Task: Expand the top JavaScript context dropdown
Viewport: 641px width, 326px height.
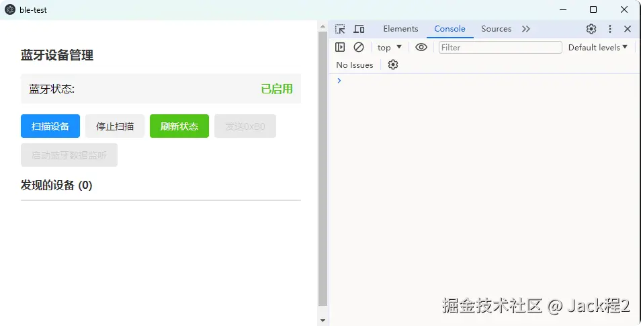Action: point(389,48)
